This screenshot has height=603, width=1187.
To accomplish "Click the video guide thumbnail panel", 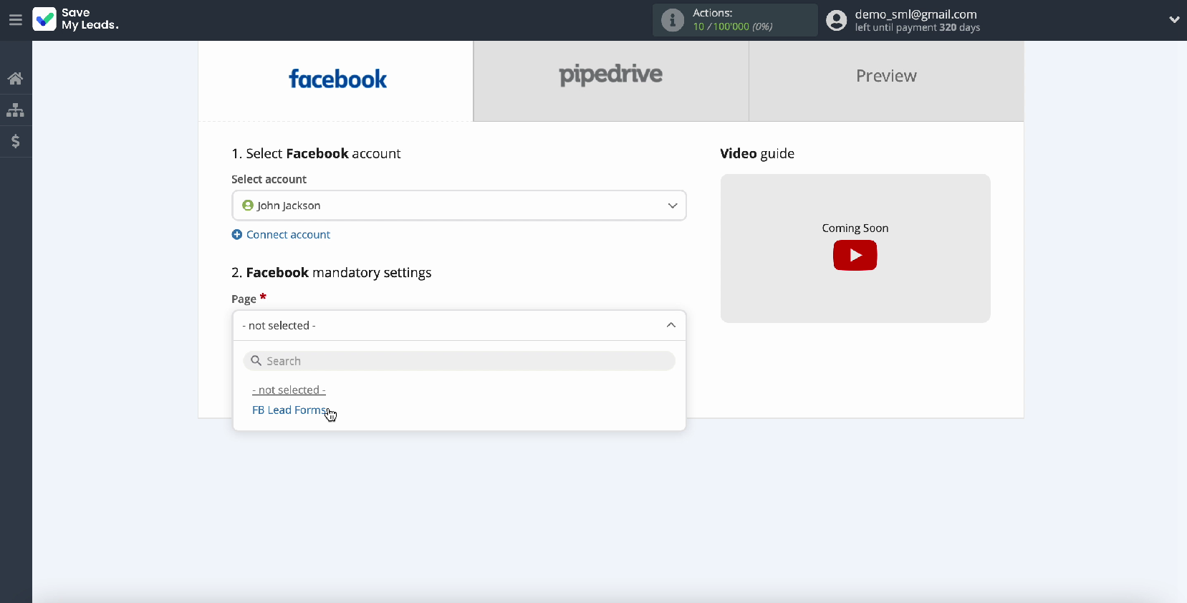I will 855,249.
